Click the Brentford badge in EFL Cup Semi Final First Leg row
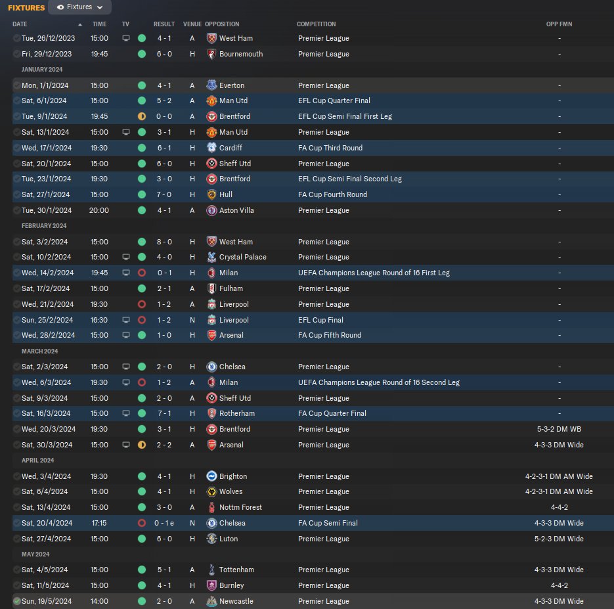The image size is (614, 609). pyautogui.click(x=211, y=116)
